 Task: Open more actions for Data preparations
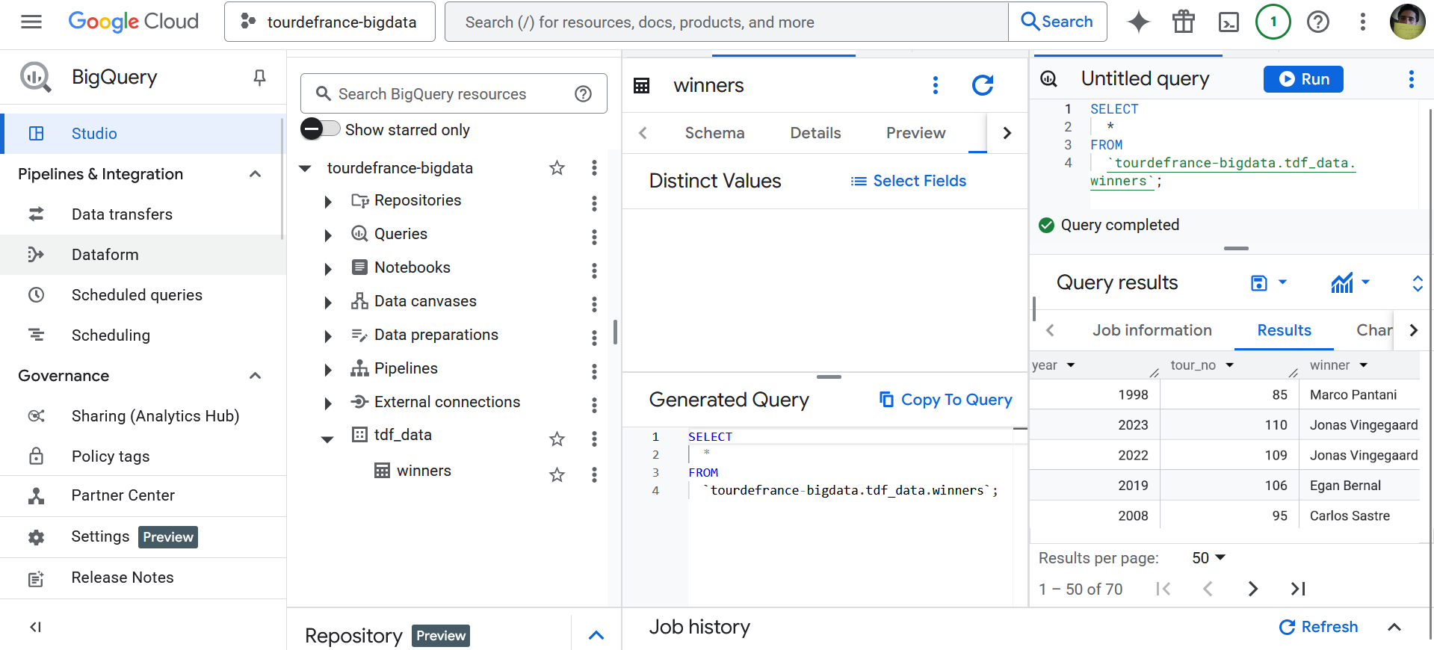click(x=594, y=338)
